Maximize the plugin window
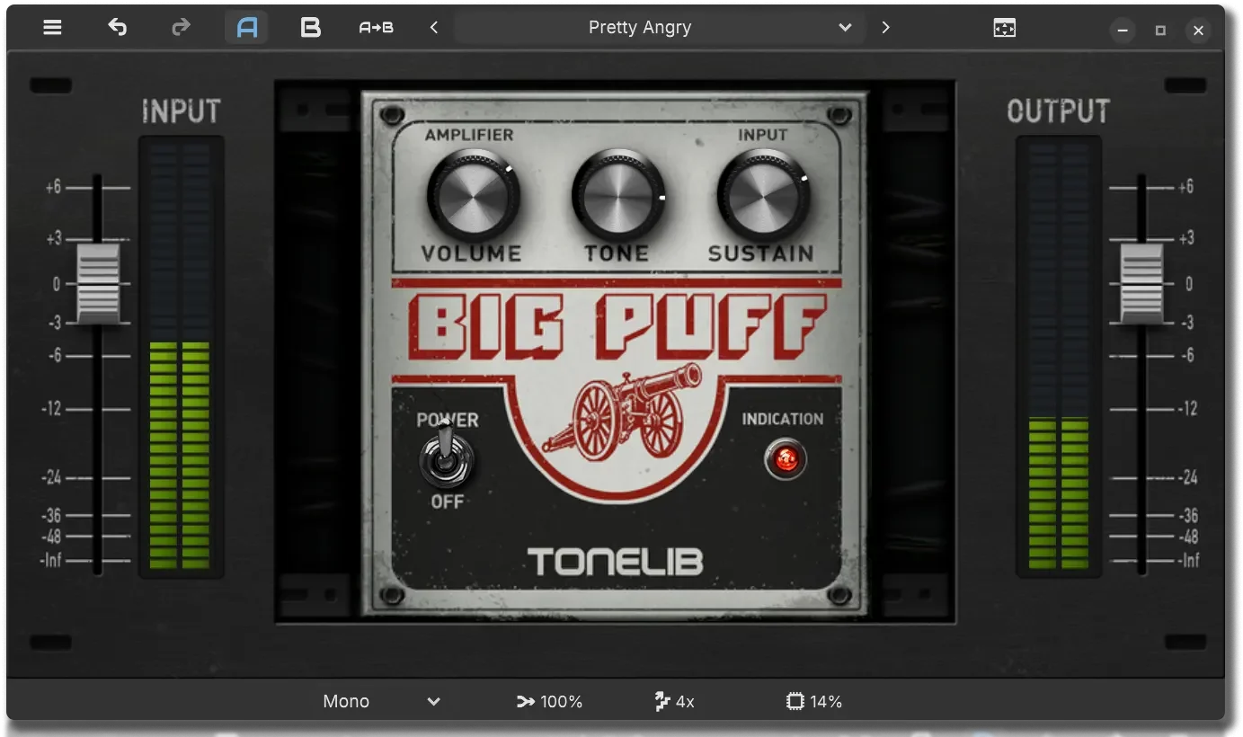Viewport: 1243px width, 737px height. [x=1160, y=30]
